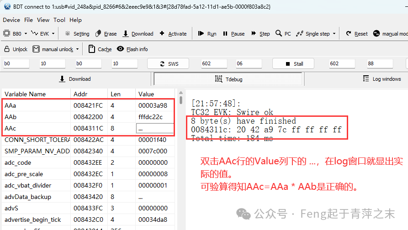The width and height of the screenshot is (408, 230).
Task: Click the toolbar Download arrow icon
Action: [126, 33]
